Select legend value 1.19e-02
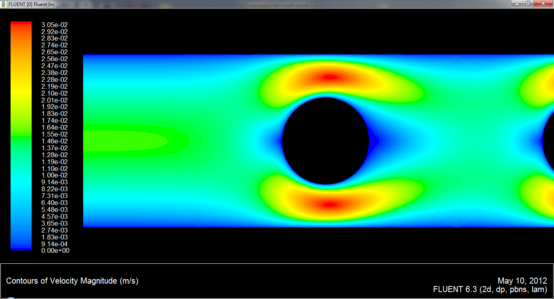Viewport: 554px width, 299px height. click(55, 162)
